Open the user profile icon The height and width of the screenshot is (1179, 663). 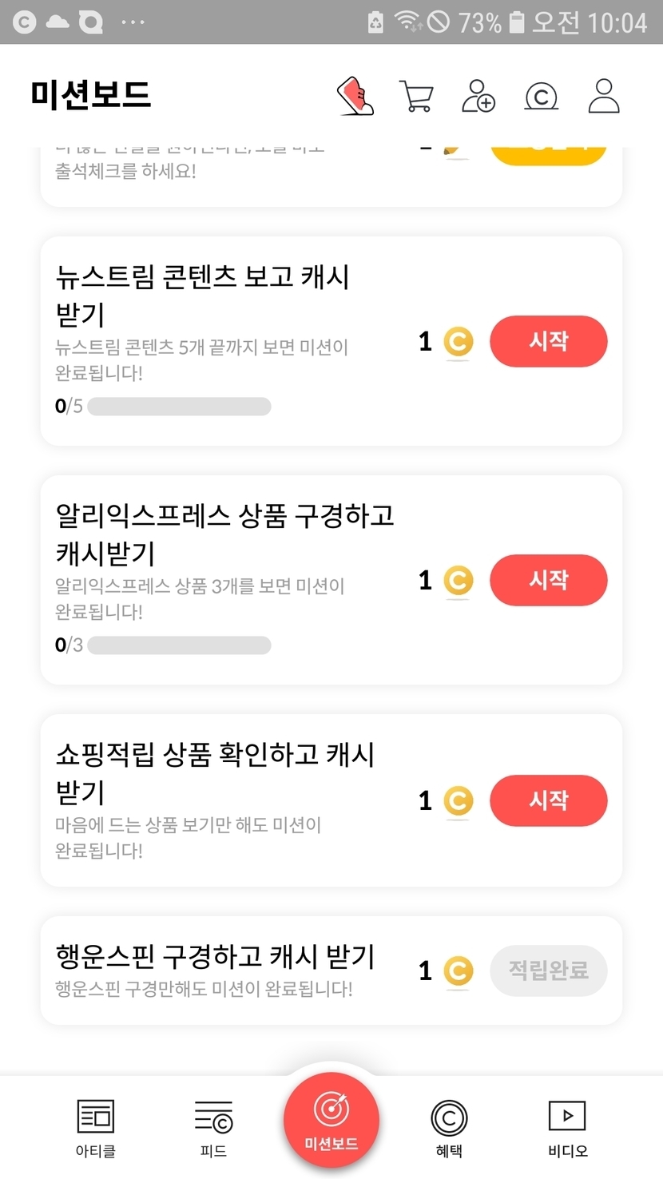[x=604, y=96]
